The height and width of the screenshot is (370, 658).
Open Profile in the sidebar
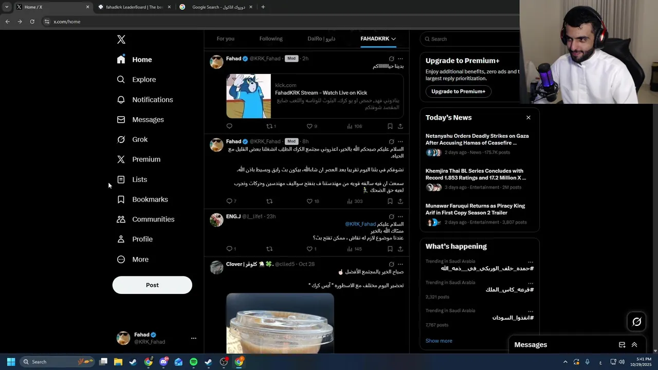coord(135,239)
